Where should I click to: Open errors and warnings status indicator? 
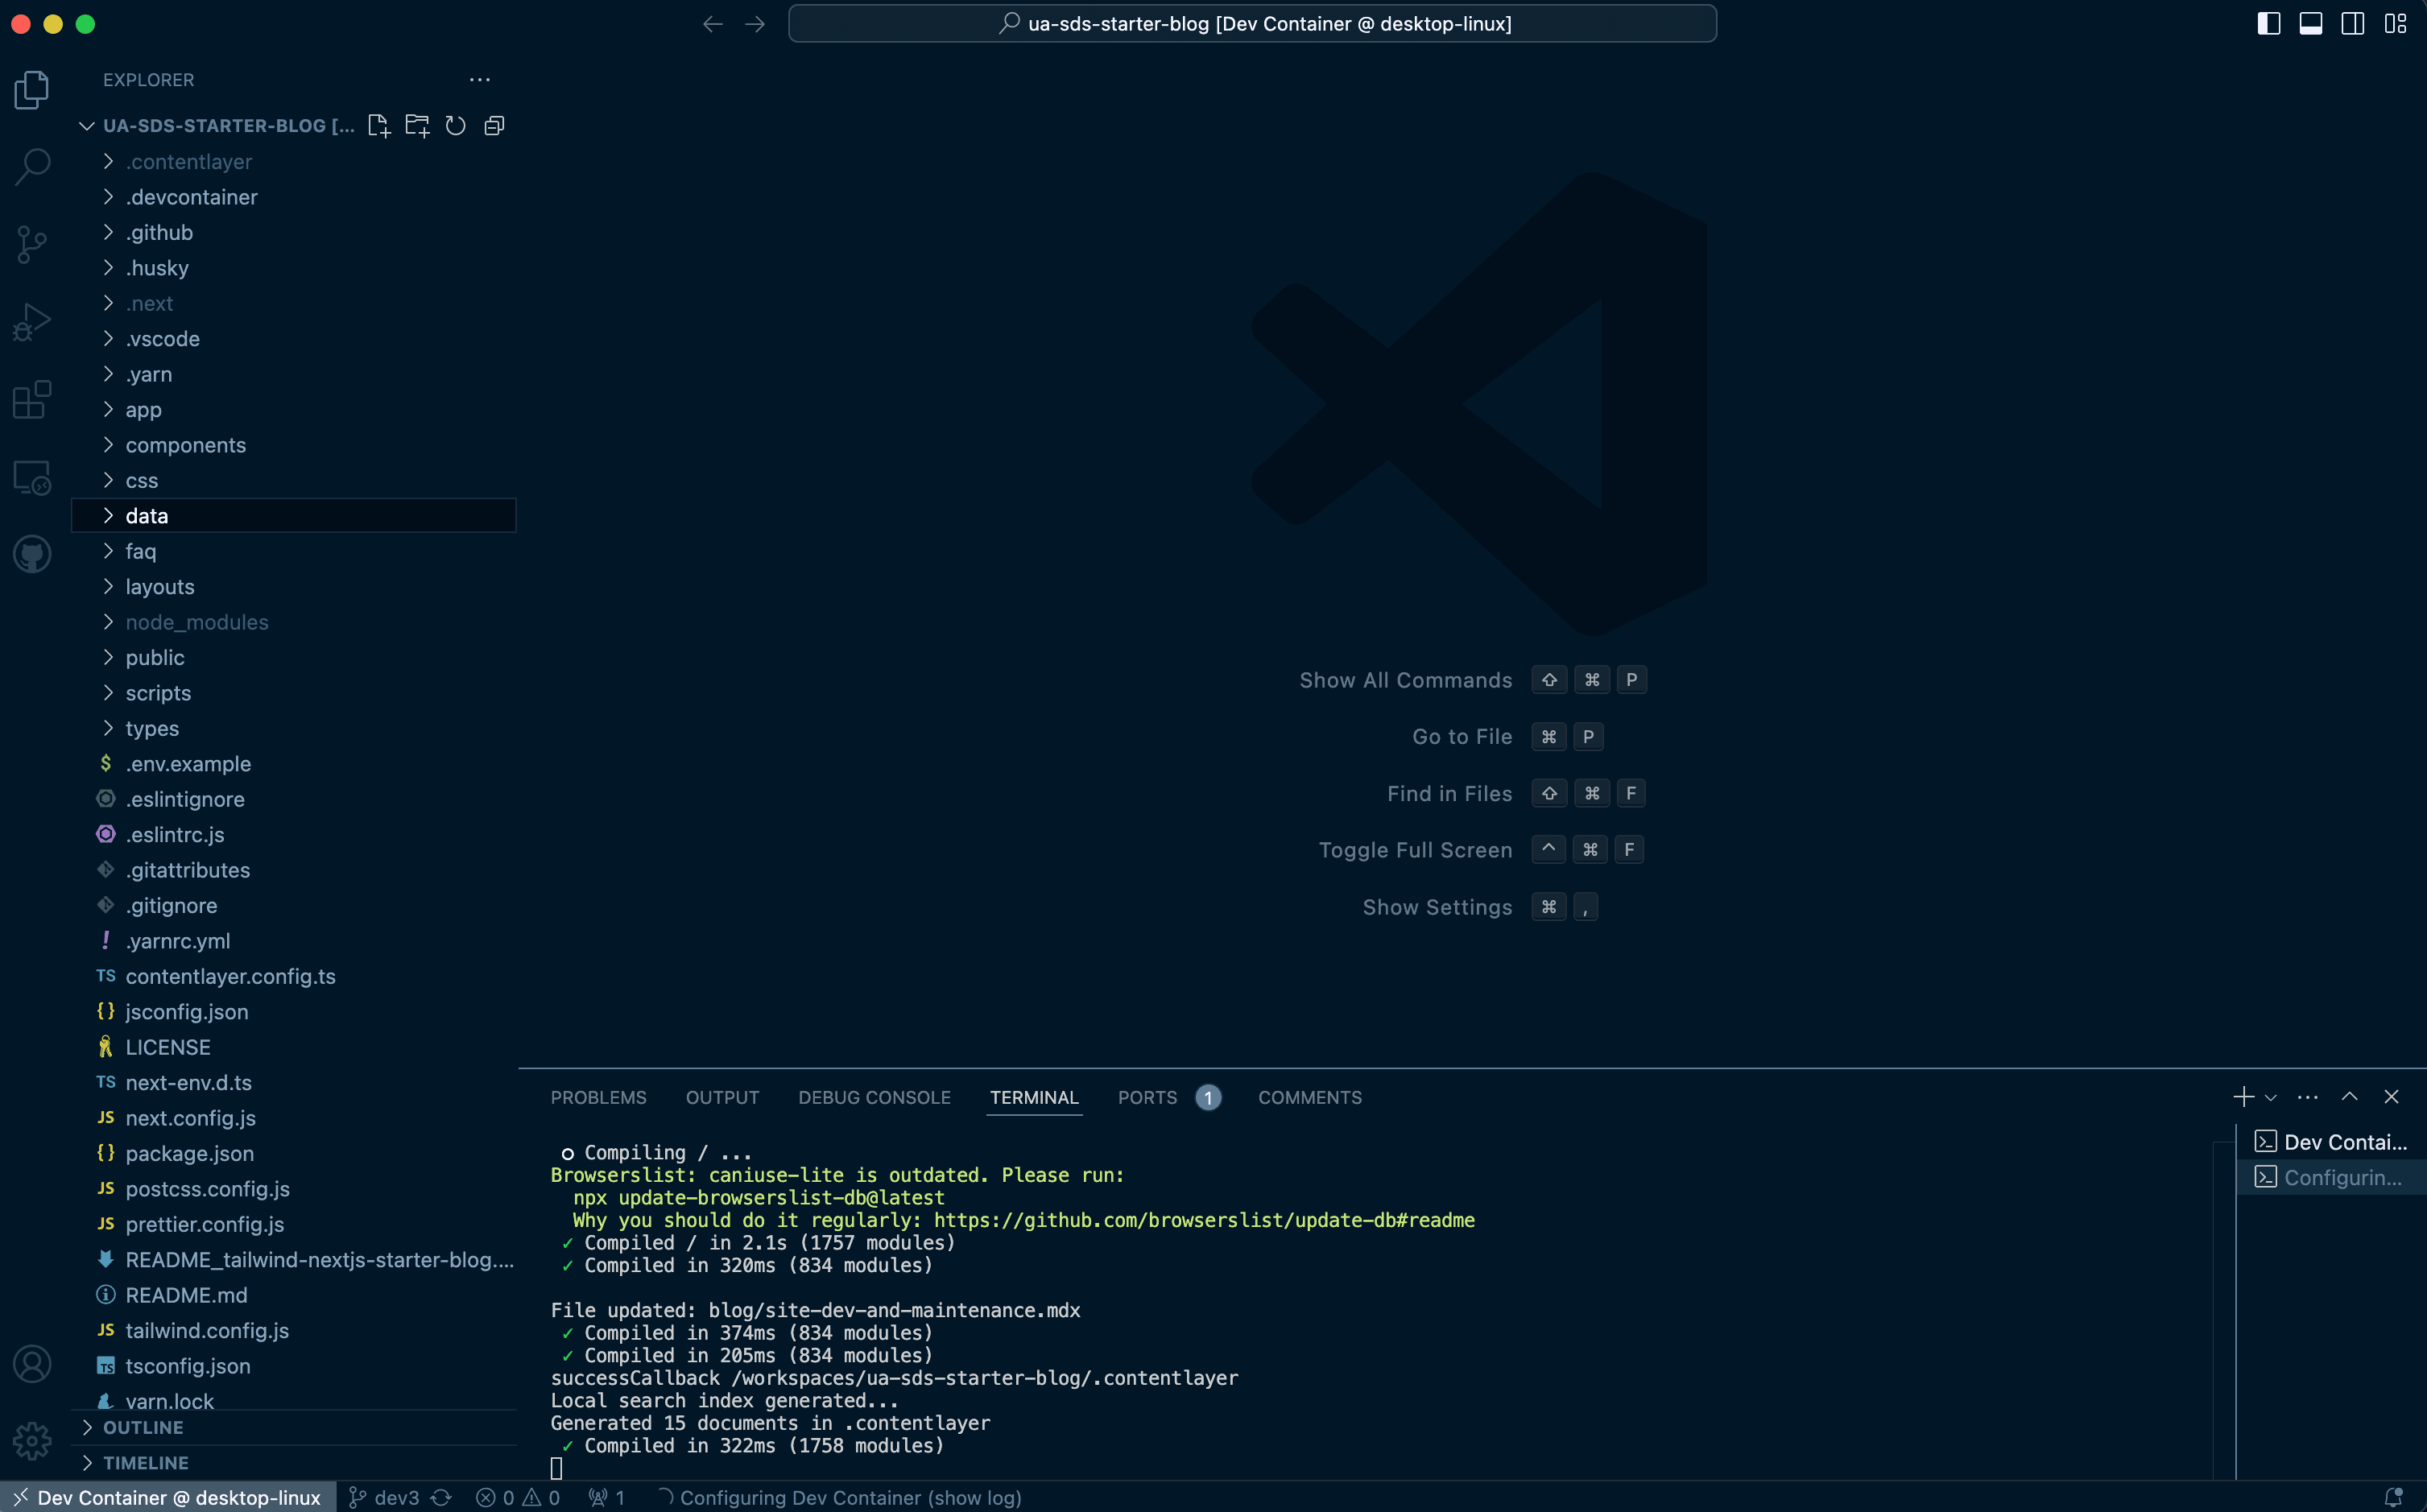click(518, 1497)
